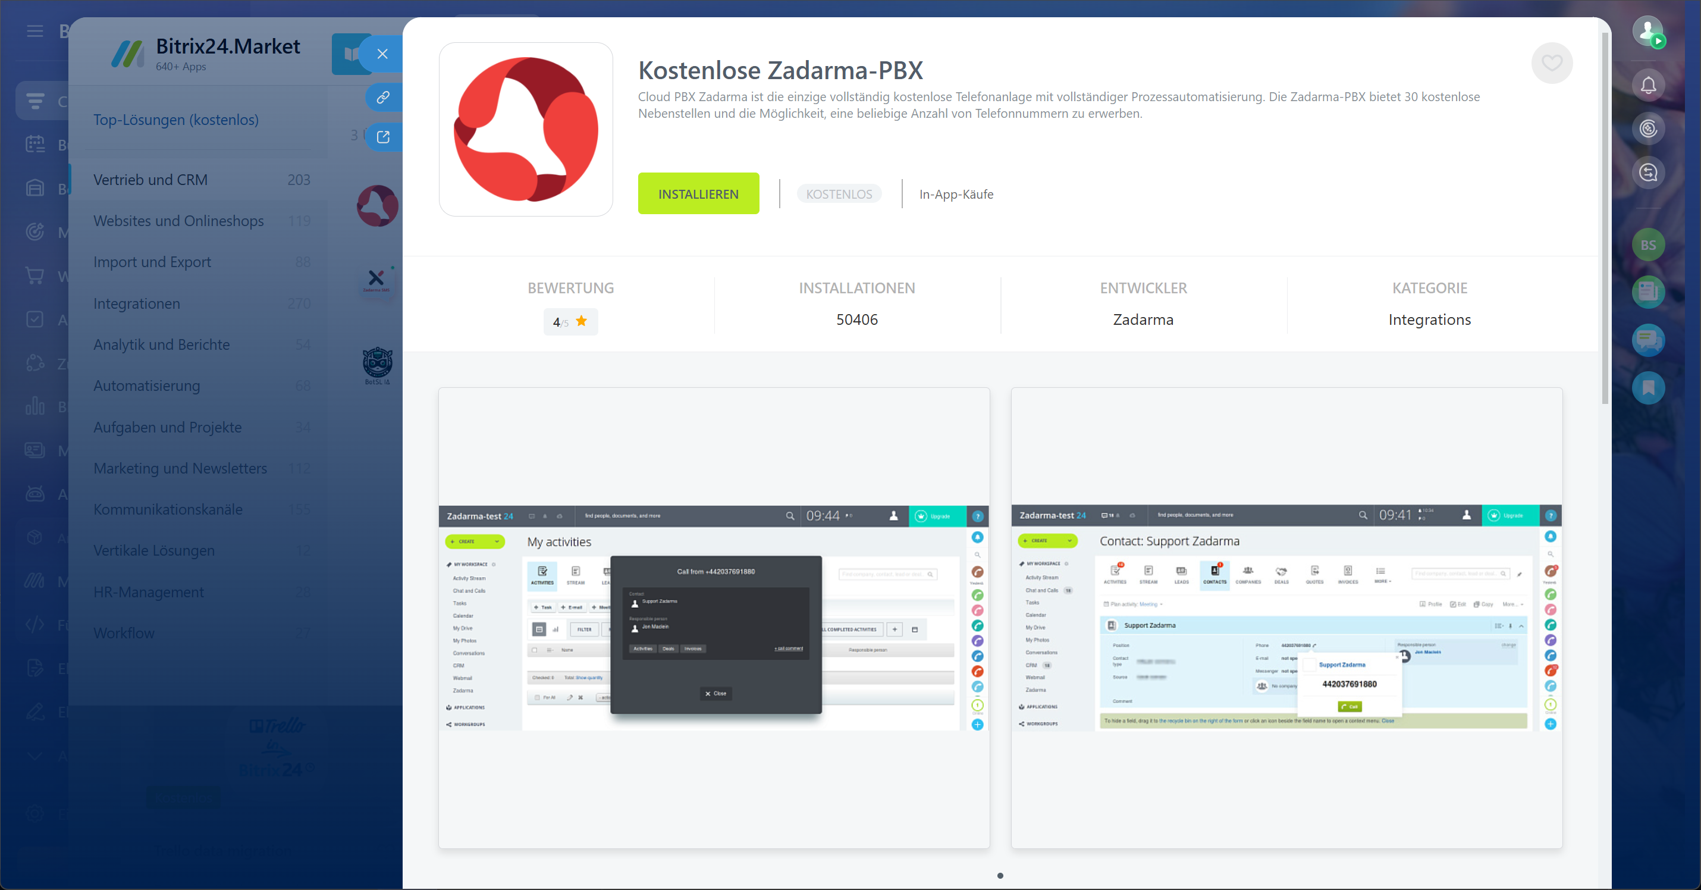1701x890 pixels.
Task: Click the green INSTALLIEREN button
Action: (698, 193)
